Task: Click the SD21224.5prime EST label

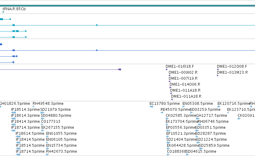Action: point(212,140)
